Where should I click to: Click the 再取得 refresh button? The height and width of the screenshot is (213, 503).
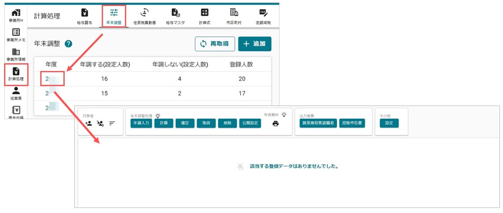(x=215, y=44)
